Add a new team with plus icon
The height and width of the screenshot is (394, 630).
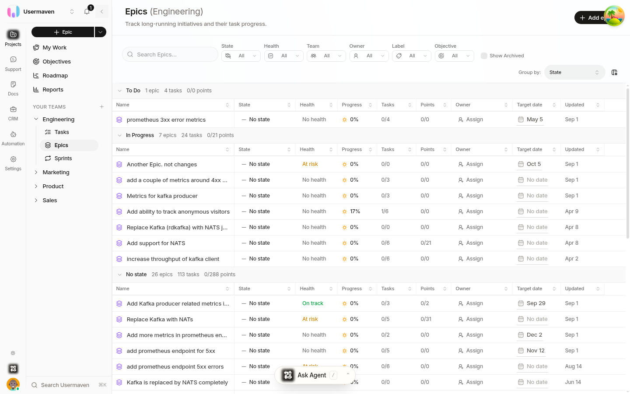(101, 107)
